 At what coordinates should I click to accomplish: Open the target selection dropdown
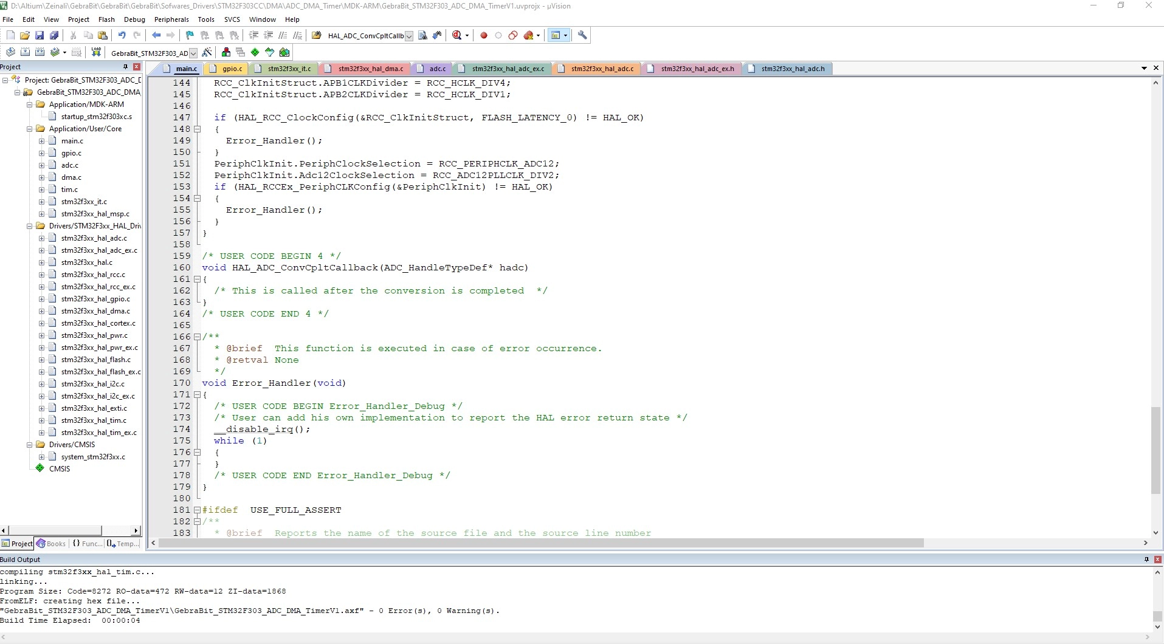click(x=193, y=53)
